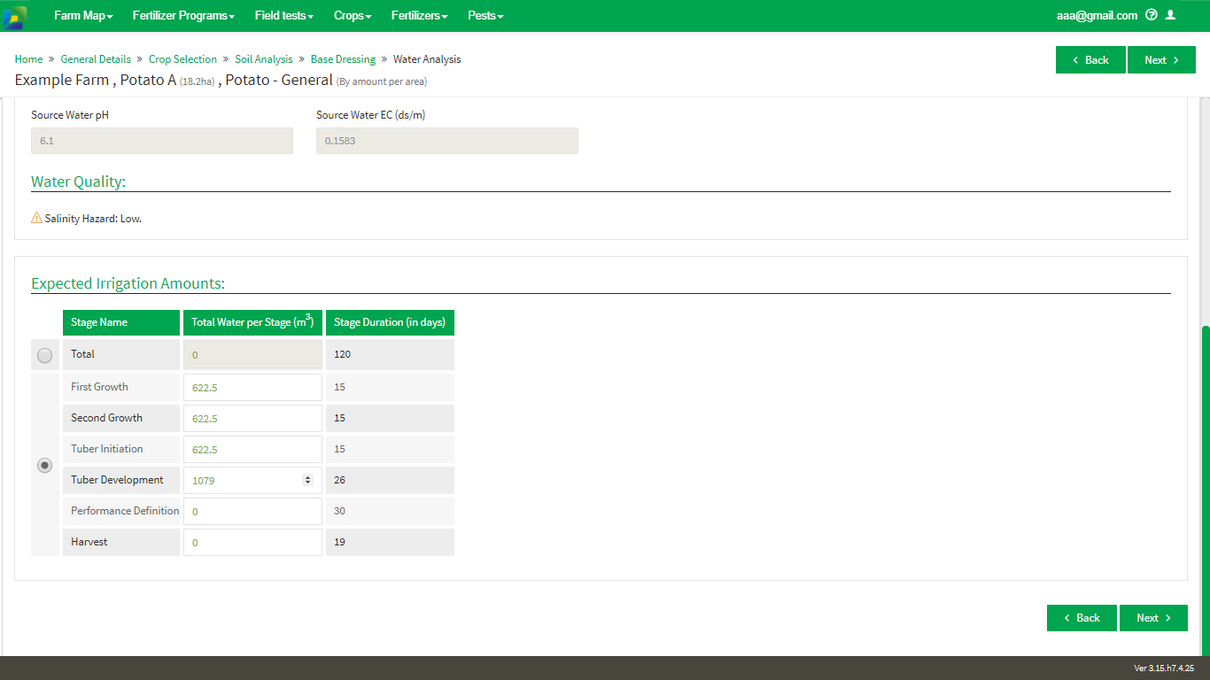Click the salinity hazard warning icon
The image size is (1210, 680).
(36, 217)
